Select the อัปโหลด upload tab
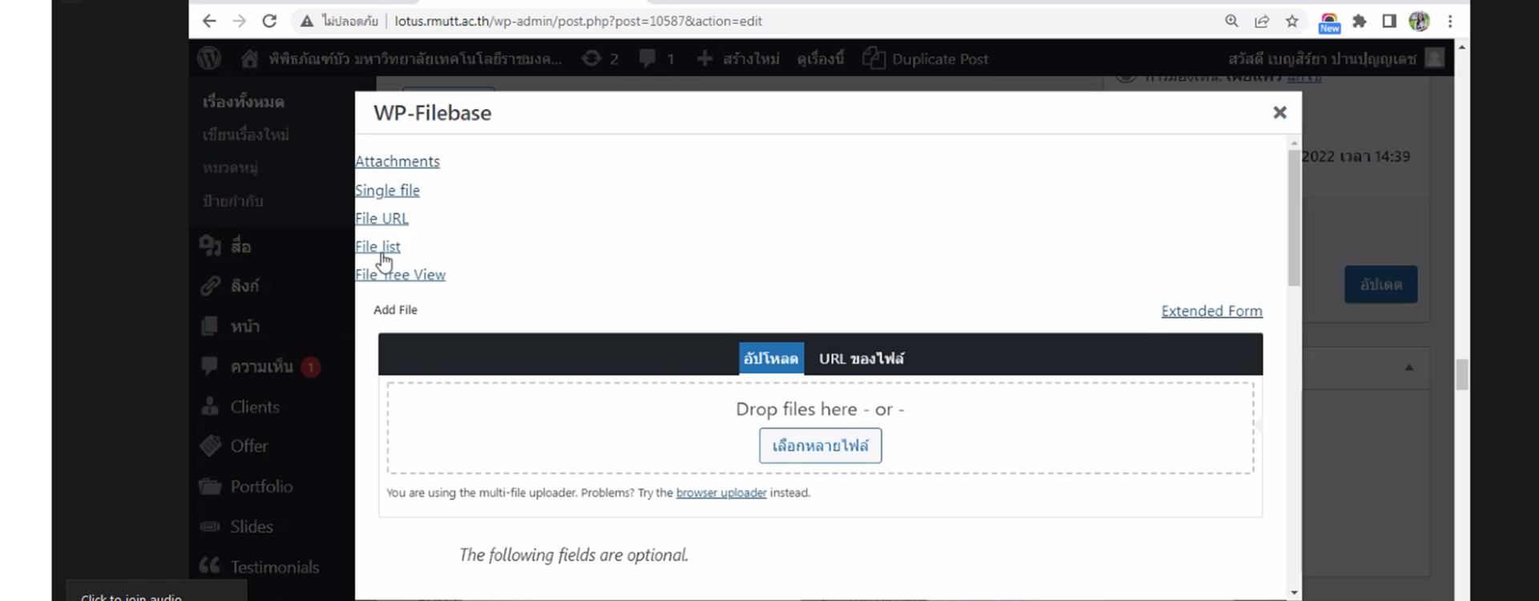1539x601 pixels. point(771,358)
